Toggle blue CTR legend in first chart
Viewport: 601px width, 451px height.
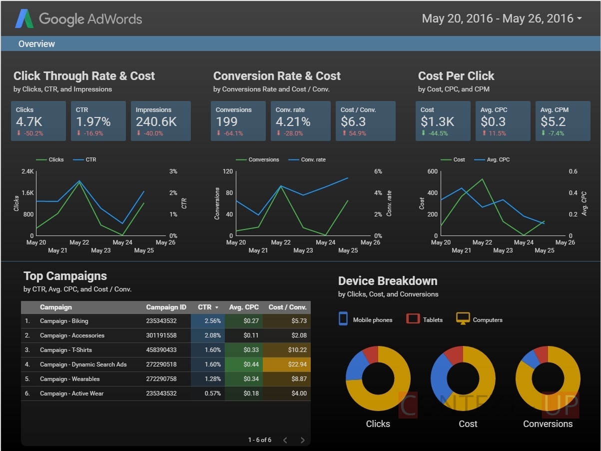[x=84, y=159]
